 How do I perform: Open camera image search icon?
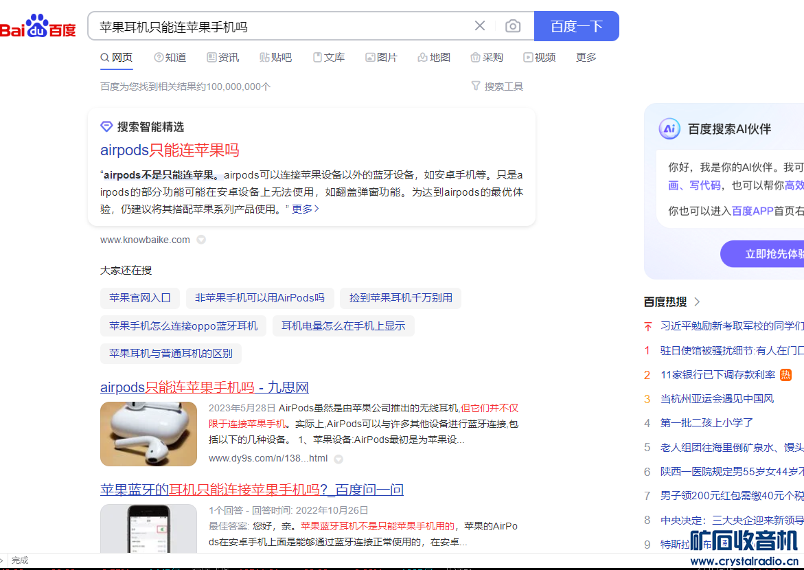(513, 26)
